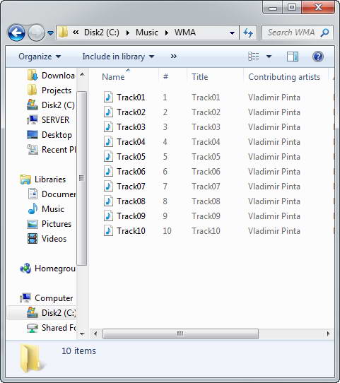Screen dimensions: 340x383
Task: Select the Track01 file icon
Action: tap(108, 97)
